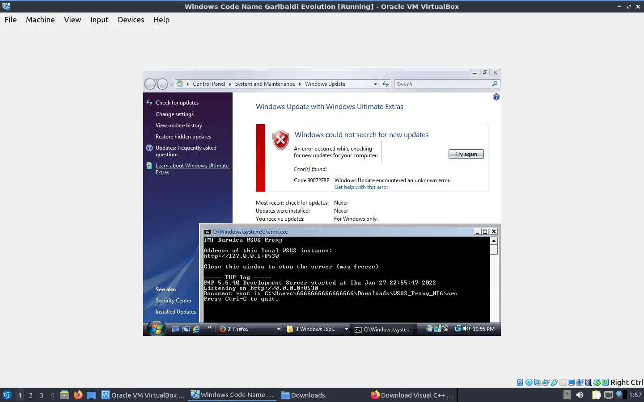Open the VirtualBox File menu
644x402 pixels.
point(11,20)
